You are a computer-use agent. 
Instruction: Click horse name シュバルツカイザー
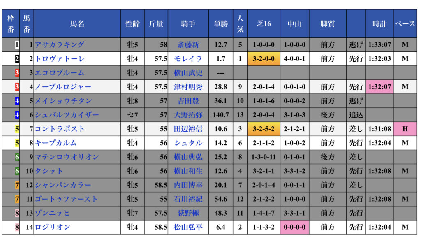(67, 115)
